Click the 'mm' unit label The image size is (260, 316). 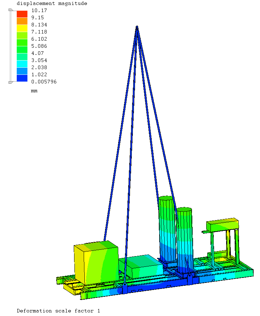click(34, 91)
